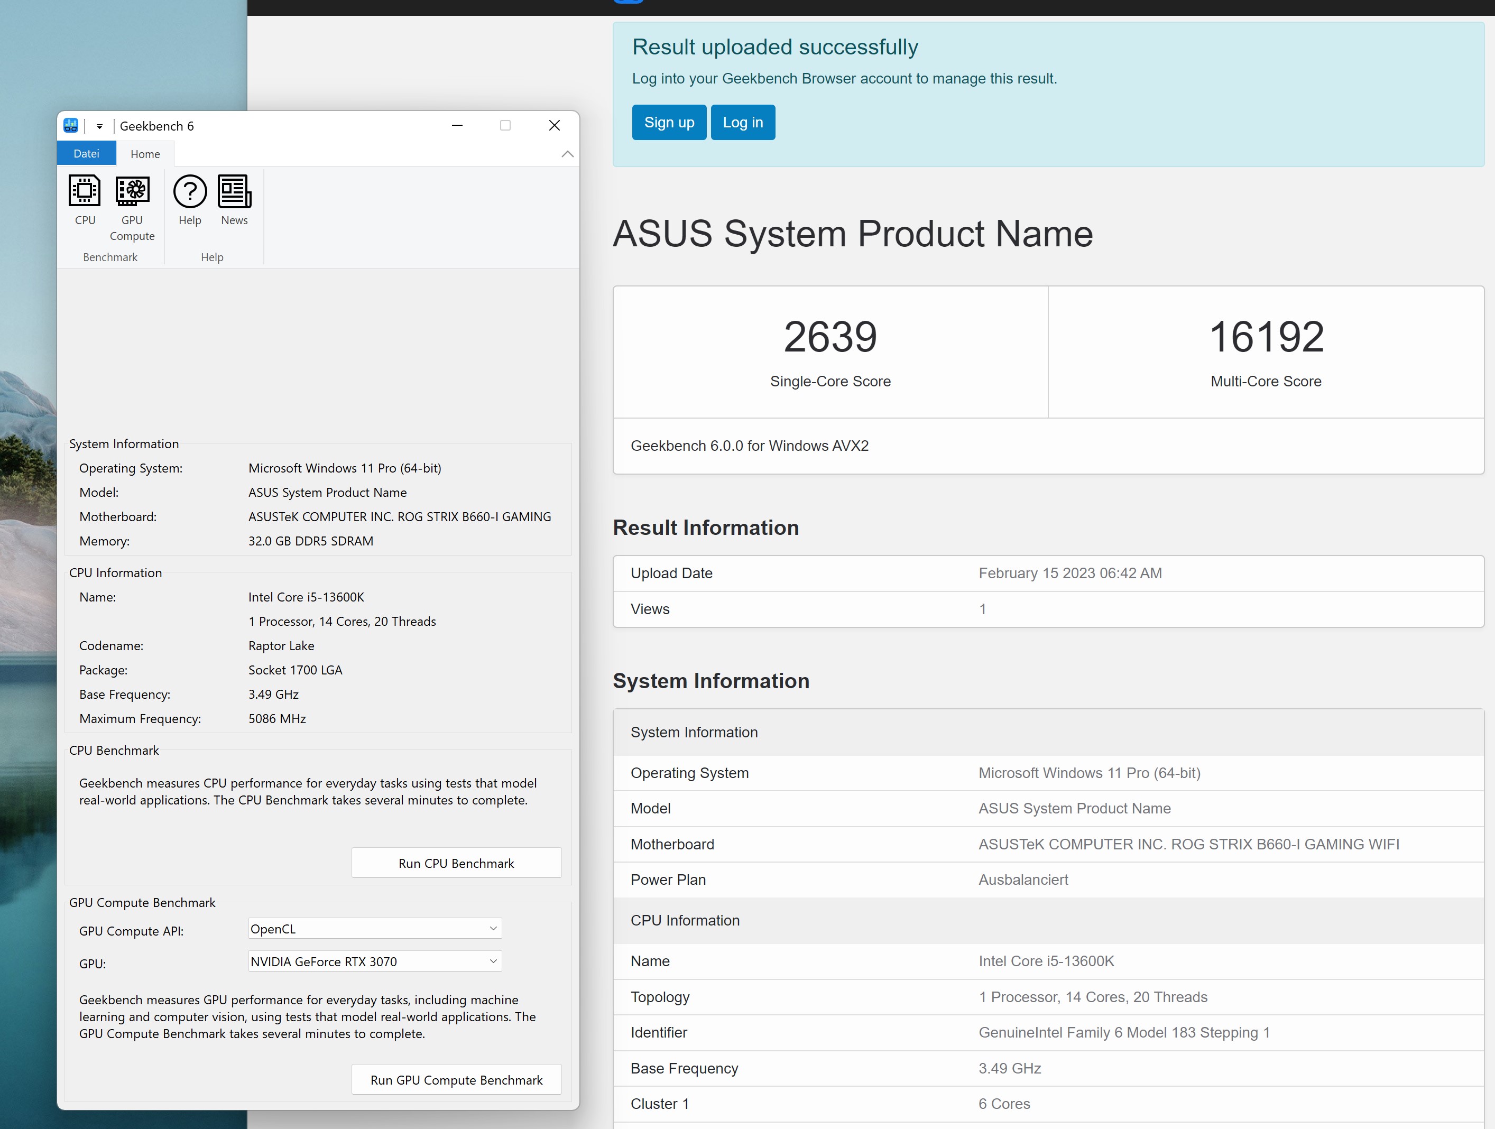Screen dimensions: 1495x1129
Task: Close the Geekbench 6 window
Action: [x=554, y=126]
